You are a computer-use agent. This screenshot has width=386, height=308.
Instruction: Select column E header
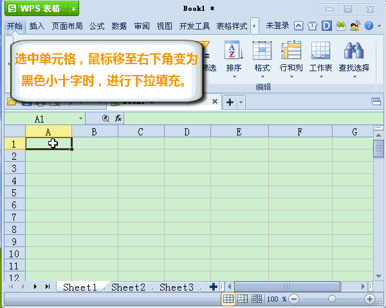(239, 131)
